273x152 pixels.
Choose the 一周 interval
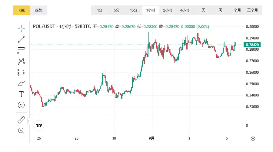click(x=218, y=10)
